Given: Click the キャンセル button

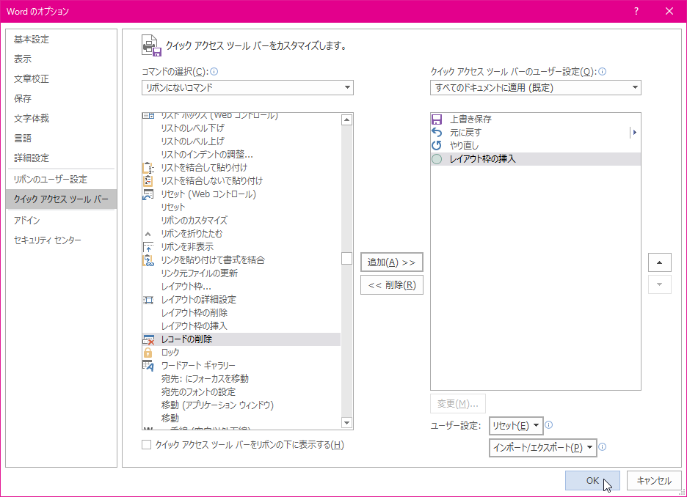Looking at the screenshot, I should pos(654,480).
